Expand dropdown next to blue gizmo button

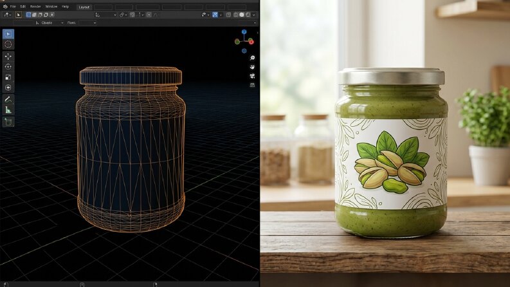click(221, 15)
